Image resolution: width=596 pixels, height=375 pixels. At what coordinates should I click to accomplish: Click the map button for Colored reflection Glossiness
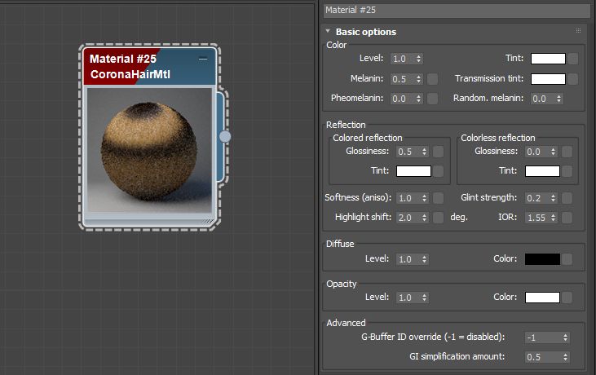click(439, 152)
